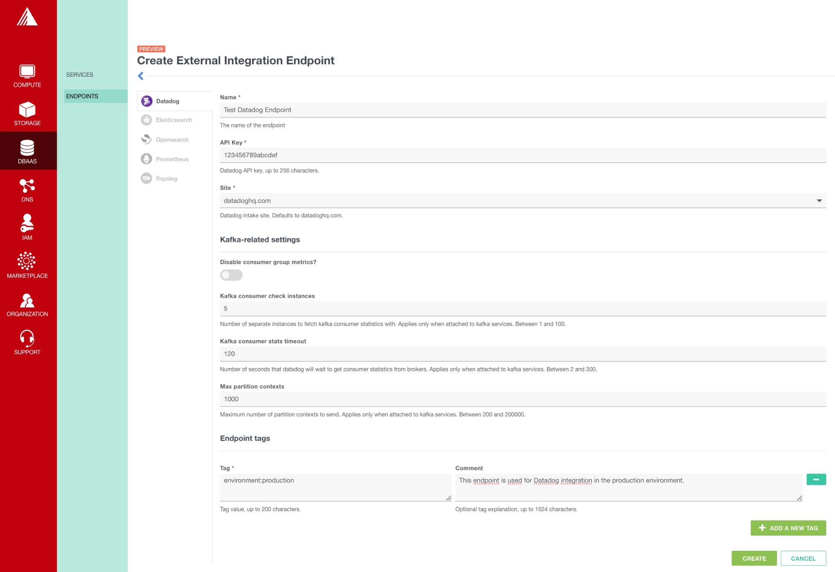Choose the Elasticsearch endpoint type
Image resolution: width=835 pixels, height=572 pixels.
(174, 120)
